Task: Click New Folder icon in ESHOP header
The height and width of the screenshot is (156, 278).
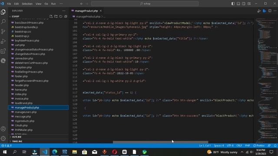Action: click(x=56, y=16)
